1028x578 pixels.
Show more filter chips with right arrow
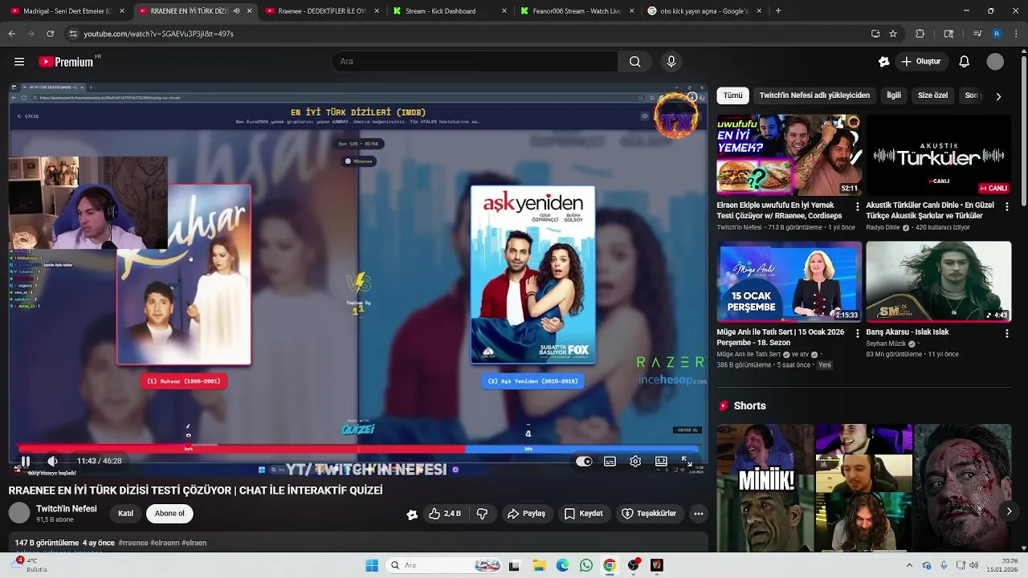pos(998,96)
